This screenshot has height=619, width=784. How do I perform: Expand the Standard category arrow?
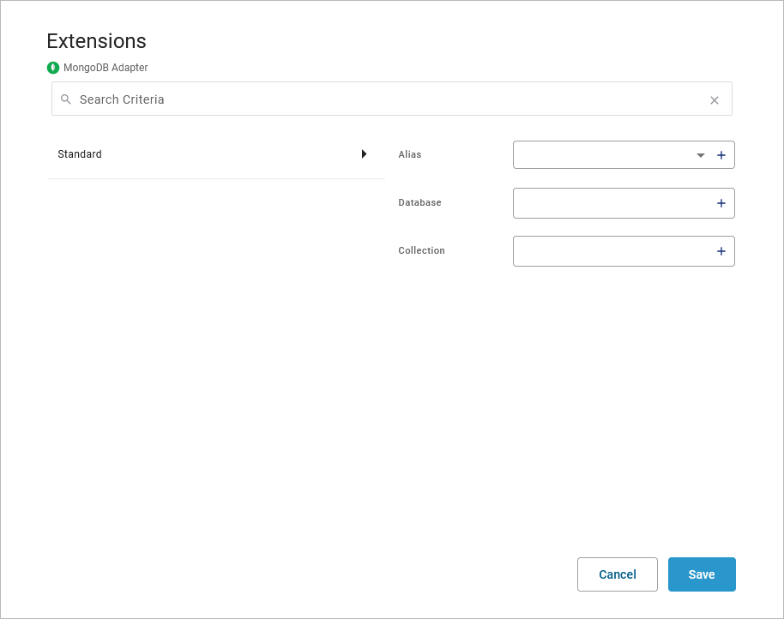click(364, 154)
